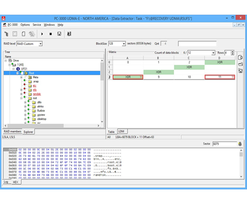Click the tree's horizontal scrollbar right arrow

(98, 125)
